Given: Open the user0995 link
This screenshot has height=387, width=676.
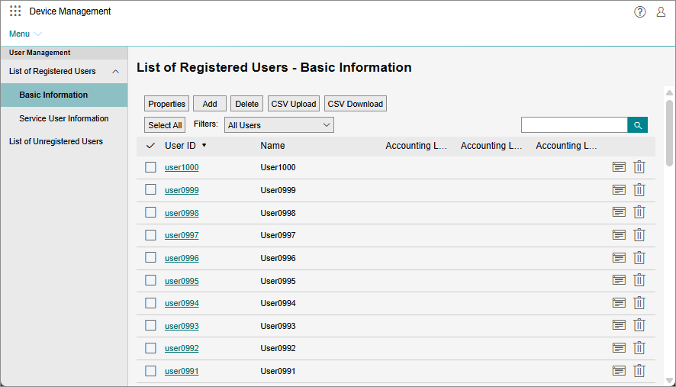Looking at the screenshot, I should (x=182, y=281).
